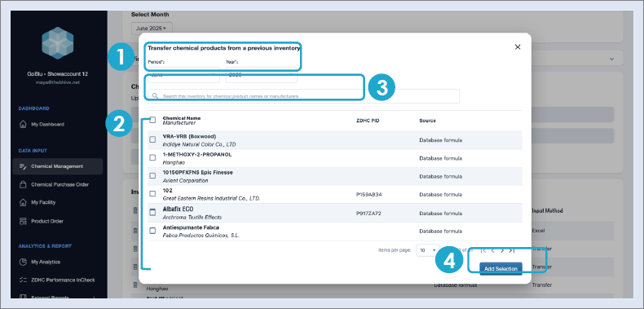This screenshot has height=309, width=644.
Task: Open My Dashboard menu item
Action: click(x=58, y=124)
